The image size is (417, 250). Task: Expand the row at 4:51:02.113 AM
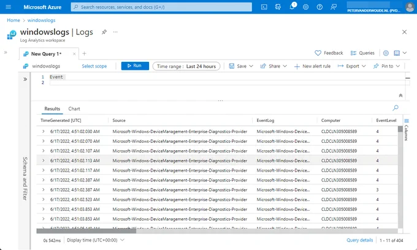[44, 161]
